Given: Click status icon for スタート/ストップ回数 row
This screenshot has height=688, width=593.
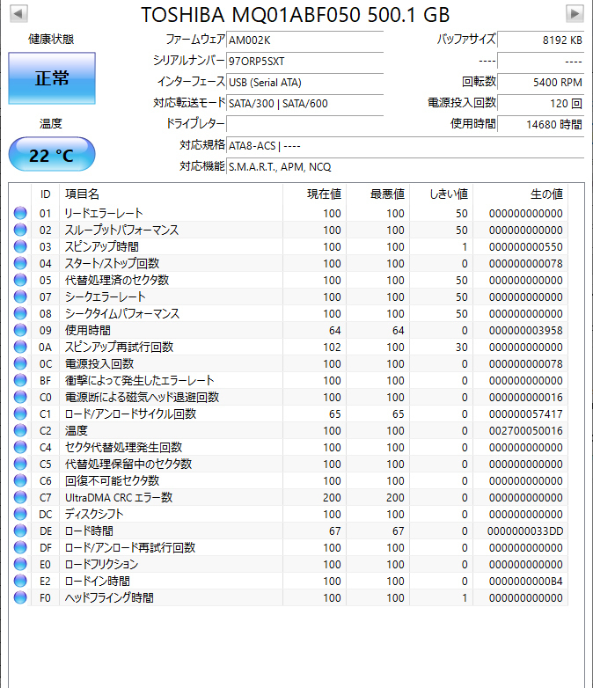Looking at the screenshot, I should [x=20, y=263].
